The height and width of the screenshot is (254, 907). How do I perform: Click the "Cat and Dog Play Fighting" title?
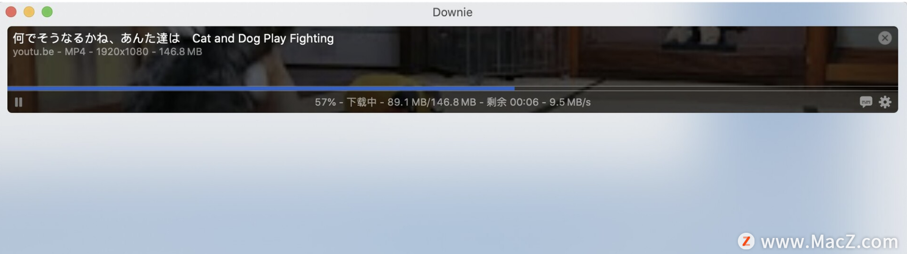coord(263,38)
